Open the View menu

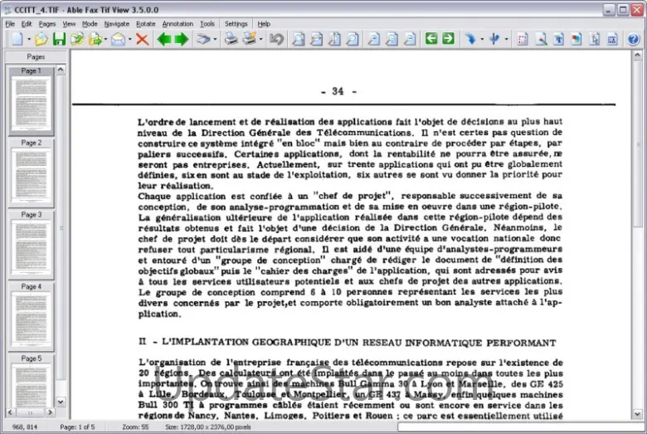(69, 24)
